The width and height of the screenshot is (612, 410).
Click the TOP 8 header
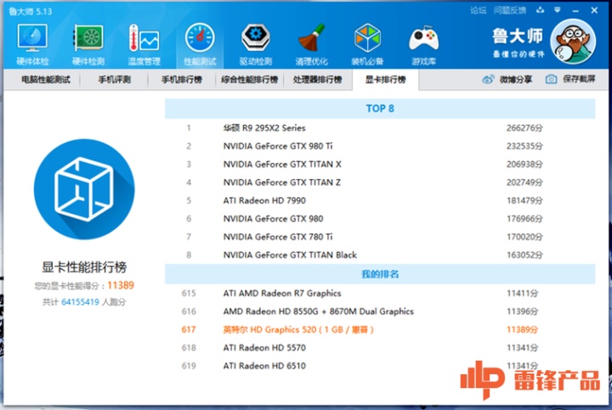(x=380, y=109)
